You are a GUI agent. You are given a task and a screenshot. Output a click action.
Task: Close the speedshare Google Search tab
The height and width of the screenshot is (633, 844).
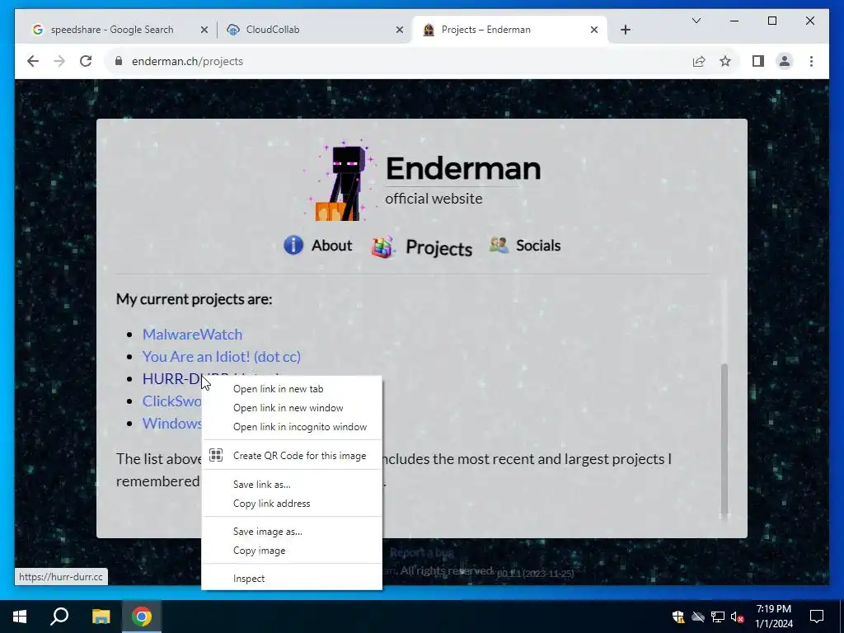coord(204,30)
